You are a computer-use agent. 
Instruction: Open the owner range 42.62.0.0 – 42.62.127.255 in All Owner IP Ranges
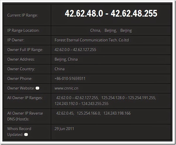(x=77, y=98)
